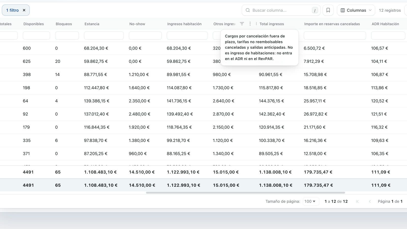The height and width of the screenshot is (229, 407).
Task: Click the Bloqueos column filter input
Action: coord(67,35)
